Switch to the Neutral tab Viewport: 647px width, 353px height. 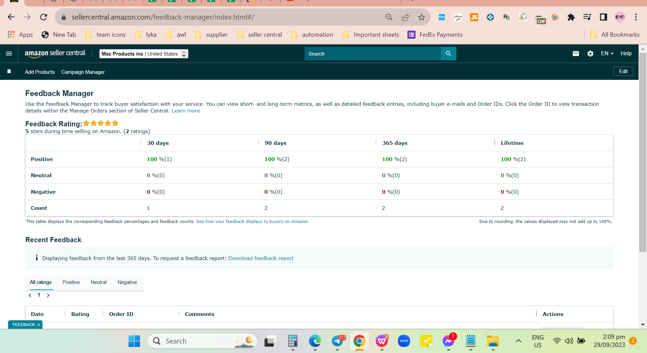[99, 282]
